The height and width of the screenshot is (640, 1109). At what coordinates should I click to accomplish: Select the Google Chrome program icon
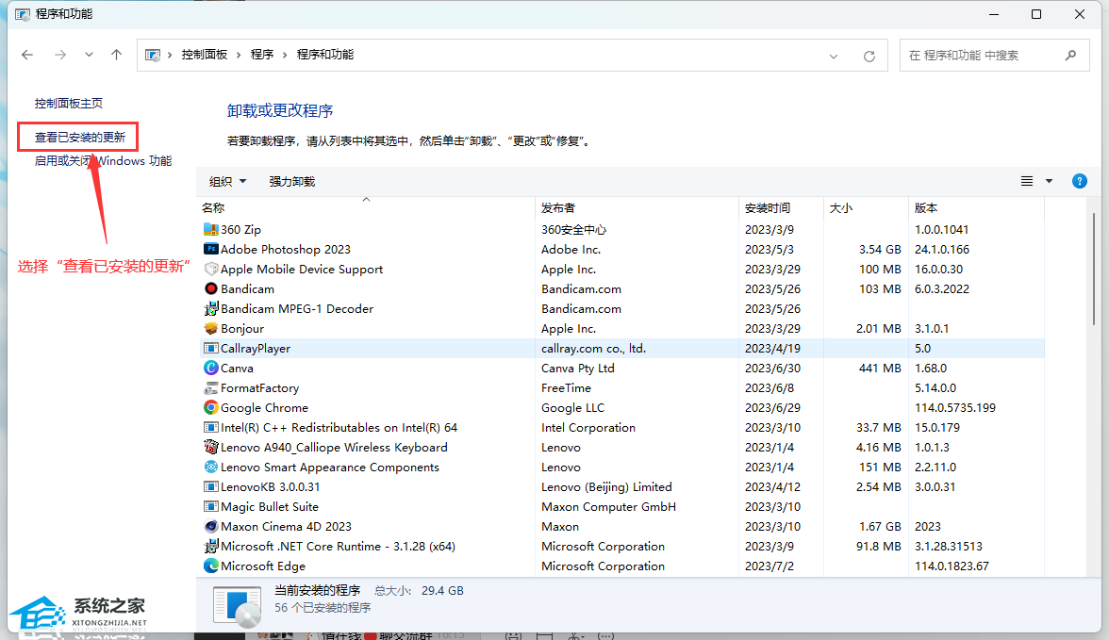[211, 408]
